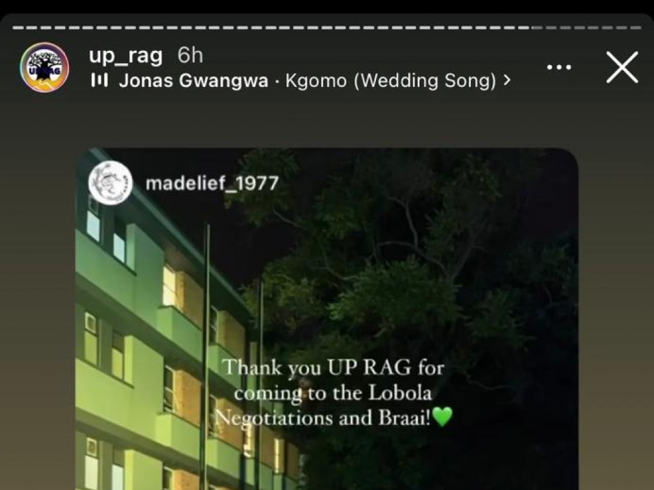The image size is (654, 490).
Task: Open the up_rag profile picture
Action: pyautogui.click(x=45, y=67)
